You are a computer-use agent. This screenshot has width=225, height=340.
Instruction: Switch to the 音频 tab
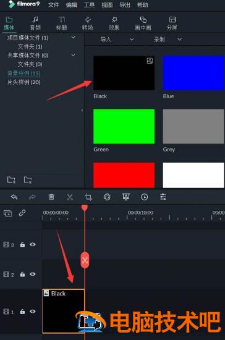tap(35, 23)
